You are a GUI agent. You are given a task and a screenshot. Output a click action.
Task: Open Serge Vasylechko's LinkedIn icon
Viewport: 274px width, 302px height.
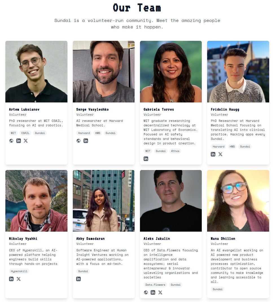[x=86, y=141]
